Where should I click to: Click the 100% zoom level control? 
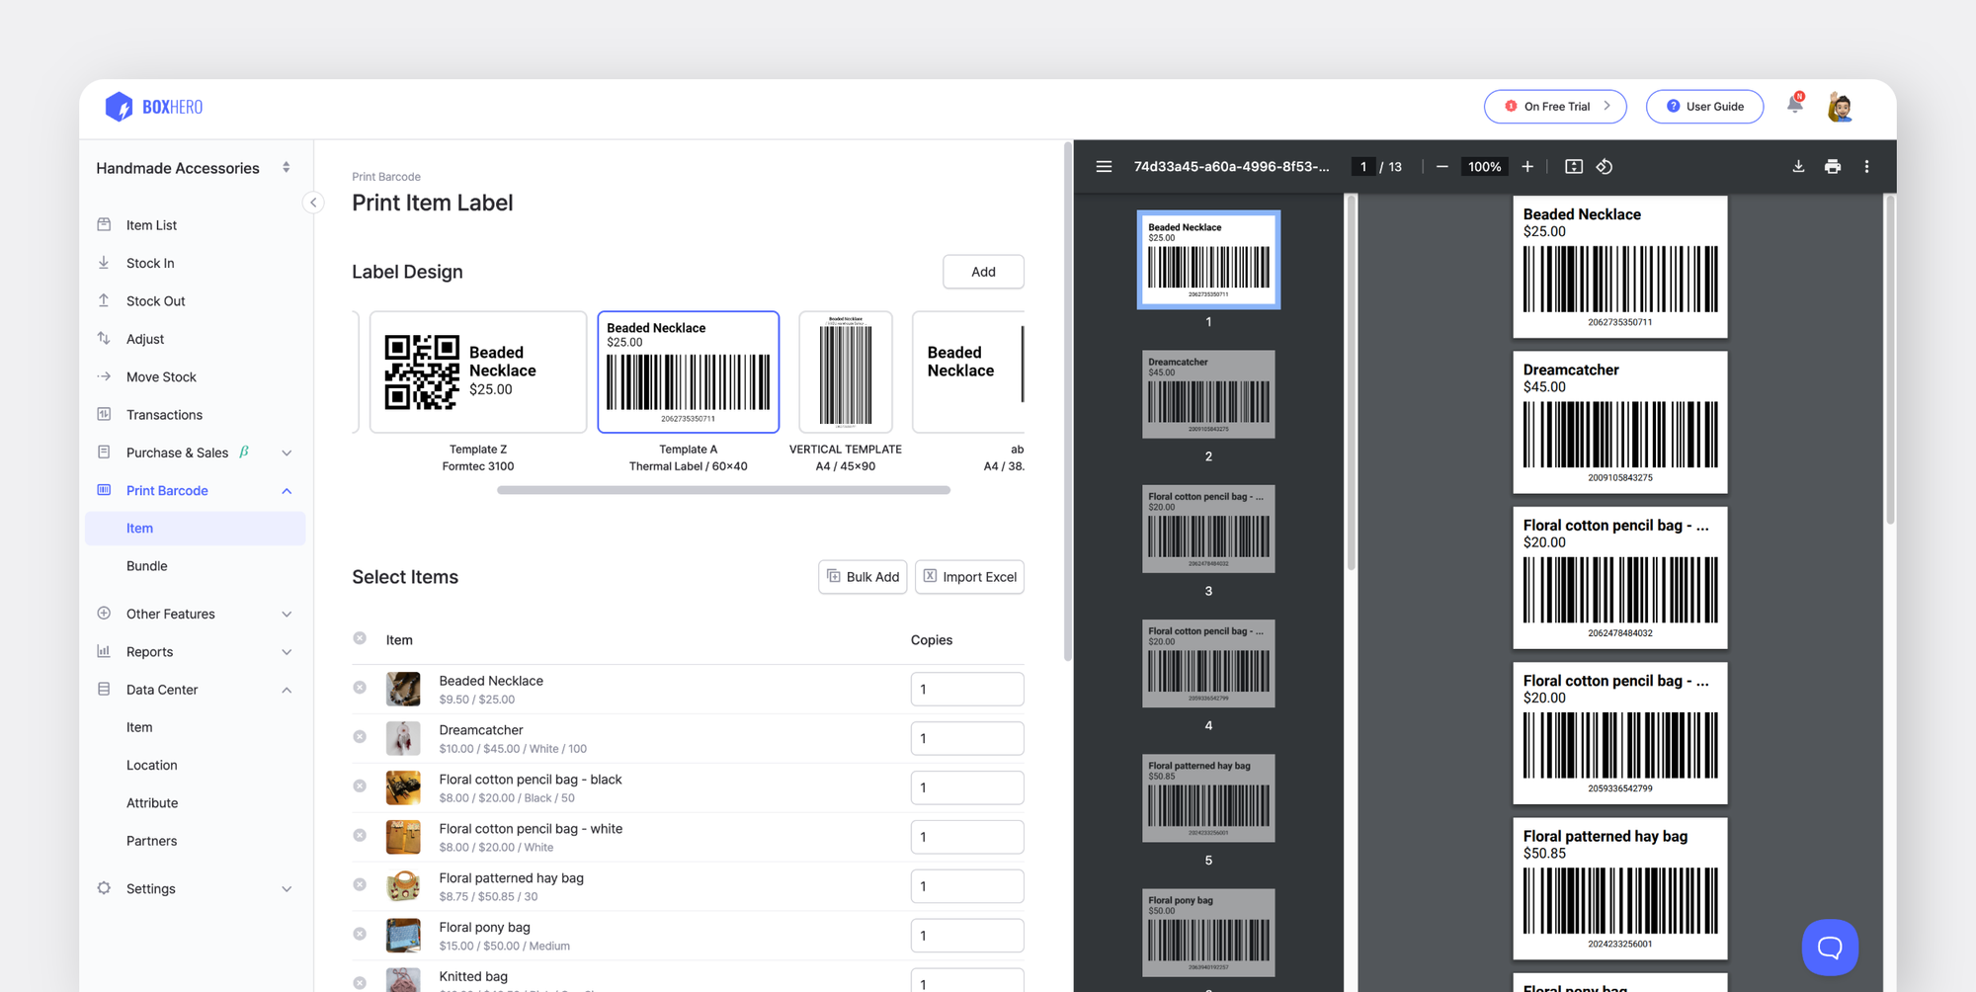1484,166
